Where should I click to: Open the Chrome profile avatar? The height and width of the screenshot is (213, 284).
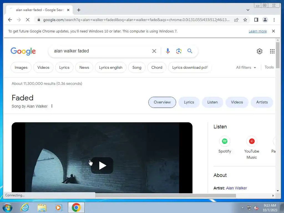(x=265, y=20)
